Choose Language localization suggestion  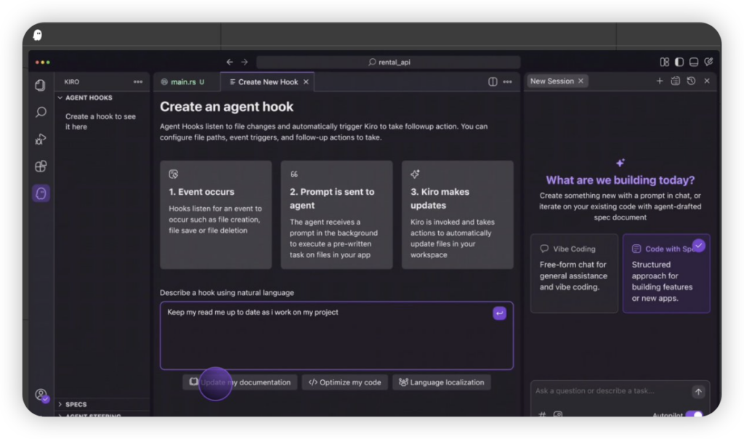coord(442,382)
